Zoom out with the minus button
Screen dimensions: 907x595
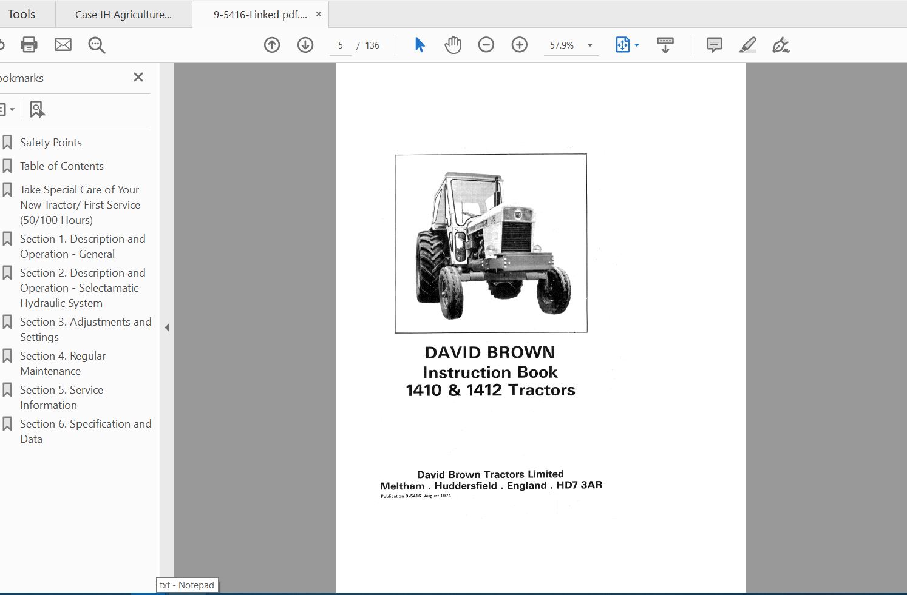[x=486, y=45]
